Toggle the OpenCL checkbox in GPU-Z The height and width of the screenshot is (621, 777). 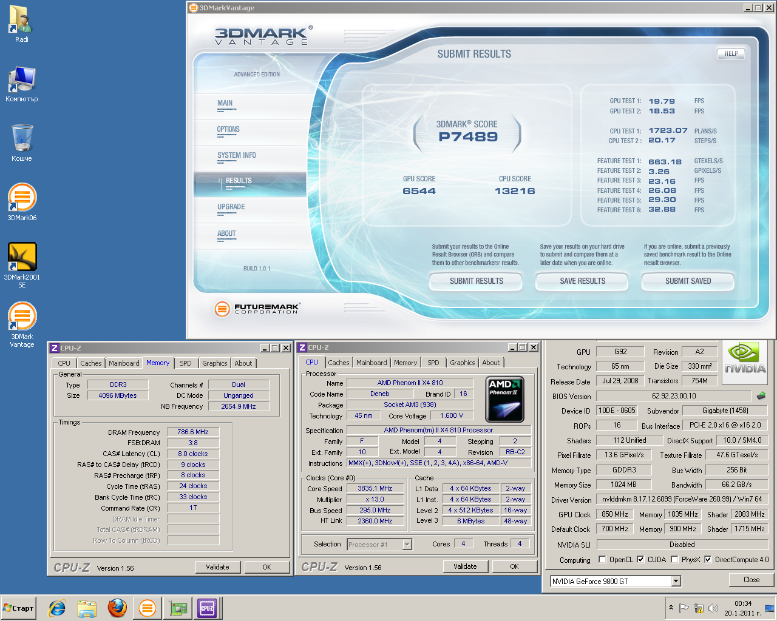coord(602,559)
